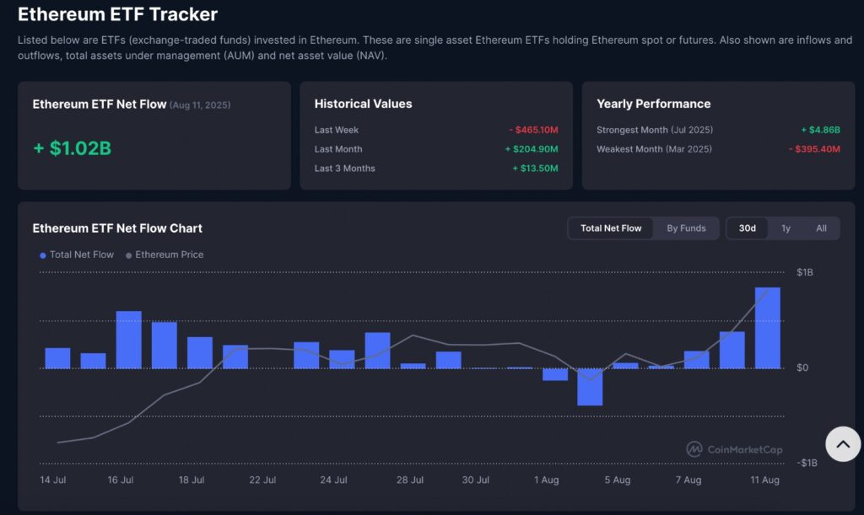
Task: Switch to the By Funds tab
Action: [x=686, y=228]
